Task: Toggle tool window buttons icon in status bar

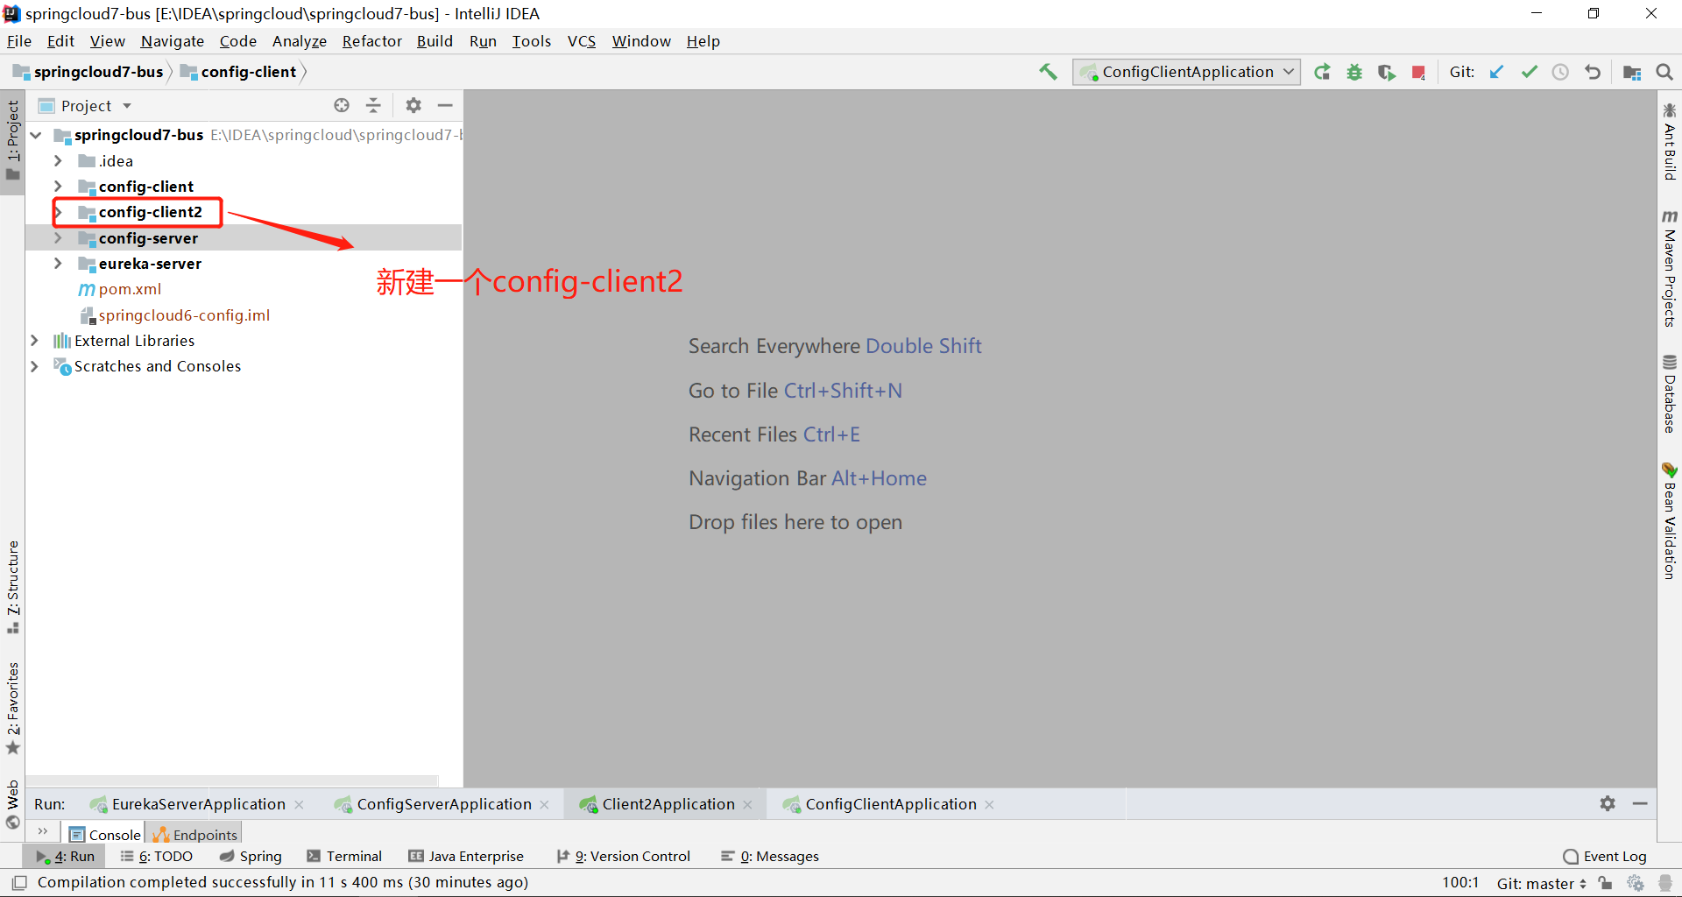Action: (19, 882)
